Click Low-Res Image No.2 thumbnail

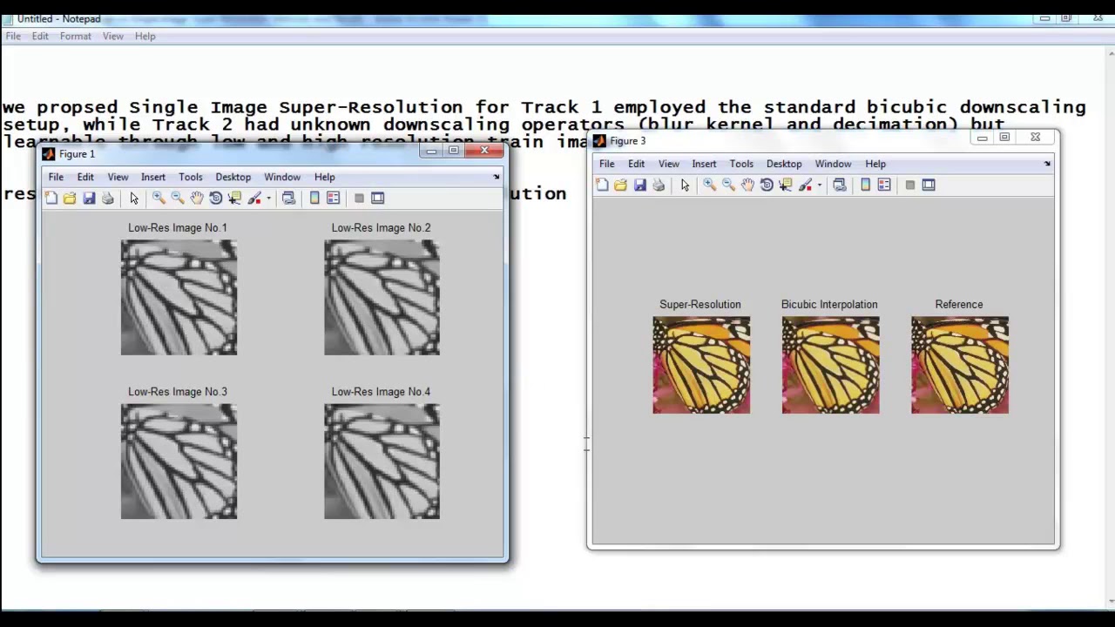(x=382, y=298)
